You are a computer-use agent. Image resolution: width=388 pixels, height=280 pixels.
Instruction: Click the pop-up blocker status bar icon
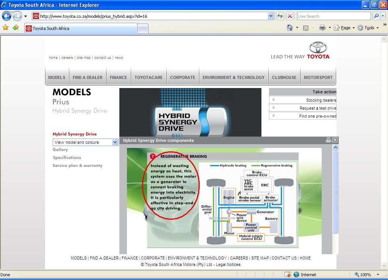tap(288, 275)
